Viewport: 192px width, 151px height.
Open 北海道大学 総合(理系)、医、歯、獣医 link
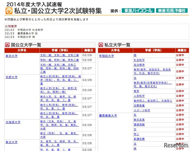tap(60, 135)
